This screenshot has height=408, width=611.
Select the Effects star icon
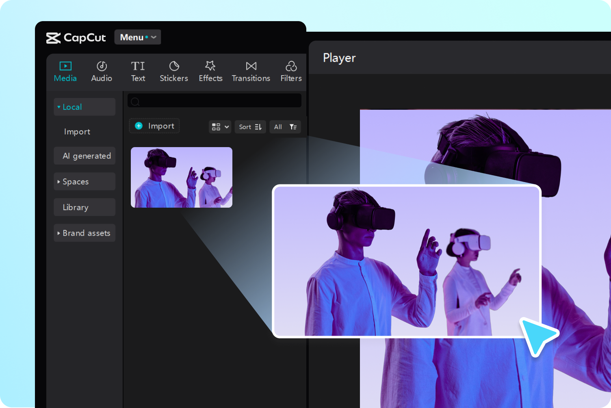point(210,66)
